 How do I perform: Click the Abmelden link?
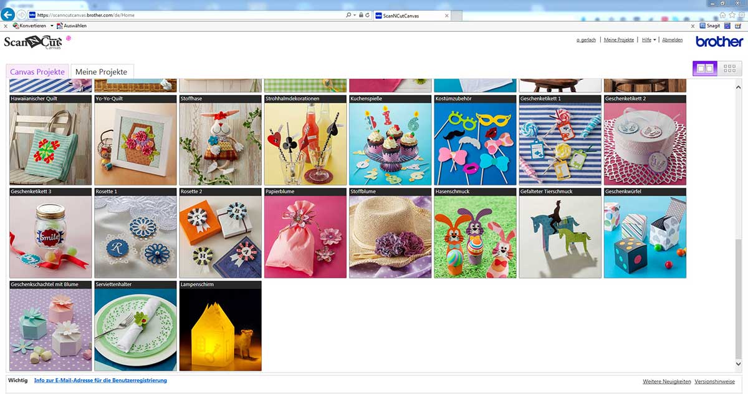tap(672, 40)
